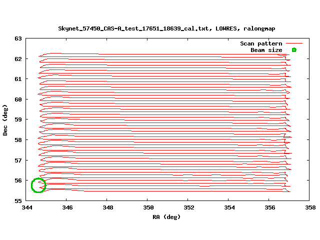Click the y-axis tick label 55
Viewport: 320px width, 240px height.
pyautogui.click(x=18, y=201)
